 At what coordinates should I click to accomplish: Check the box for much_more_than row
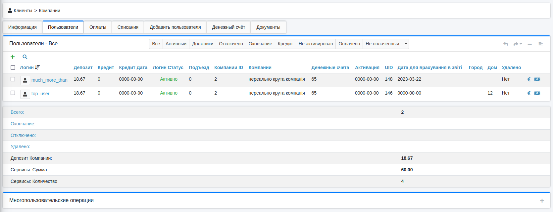(x=13, y=79)
